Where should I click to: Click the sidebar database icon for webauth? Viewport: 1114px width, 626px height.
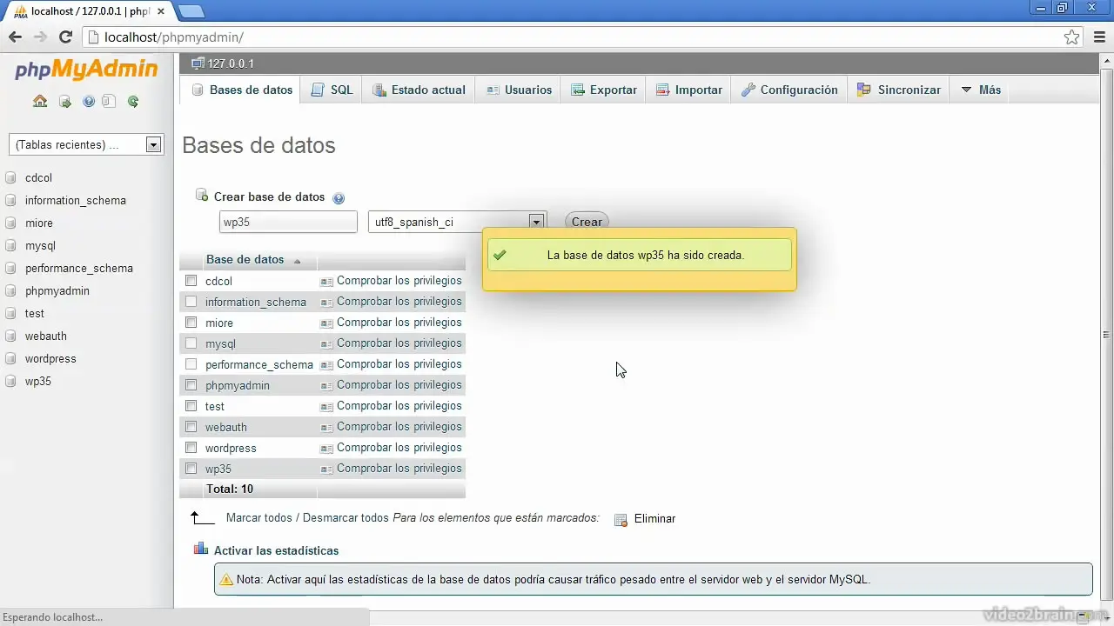click(10, 336)
